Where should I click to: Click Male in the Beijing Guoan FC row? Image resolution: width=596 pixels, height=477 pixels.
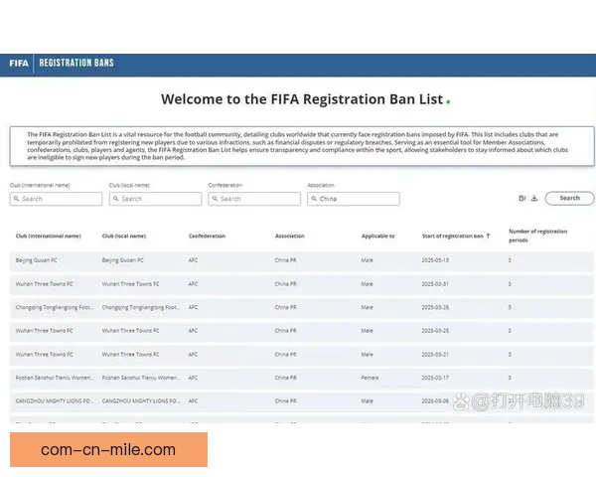tap(367, 260)
